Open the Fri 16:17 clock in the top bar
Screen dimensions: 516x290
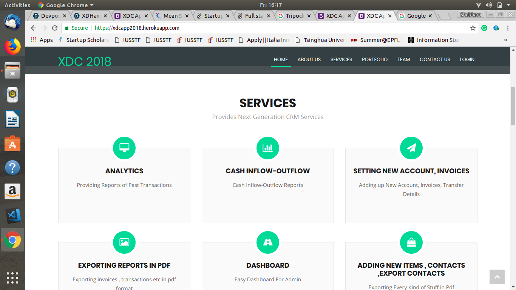coord(271,5)
